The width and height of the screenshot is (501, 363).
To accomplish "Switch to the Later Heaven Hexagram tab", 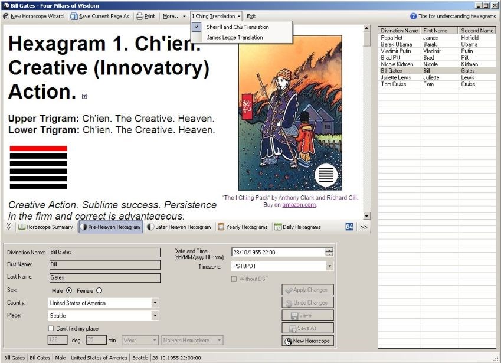I will (179, 227).
